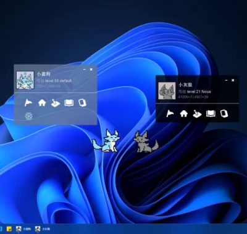This screenshot has height=234, width=247.
Task: Select the joystick icon in 小灰狼 panel
Action: coord(197,113)
